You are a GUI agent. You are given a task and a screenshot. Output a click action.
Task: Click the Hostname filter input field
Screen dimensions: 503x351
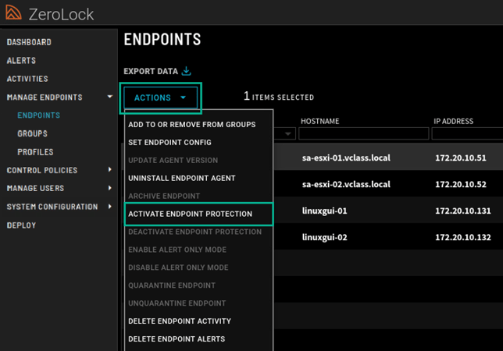point(362,134)
